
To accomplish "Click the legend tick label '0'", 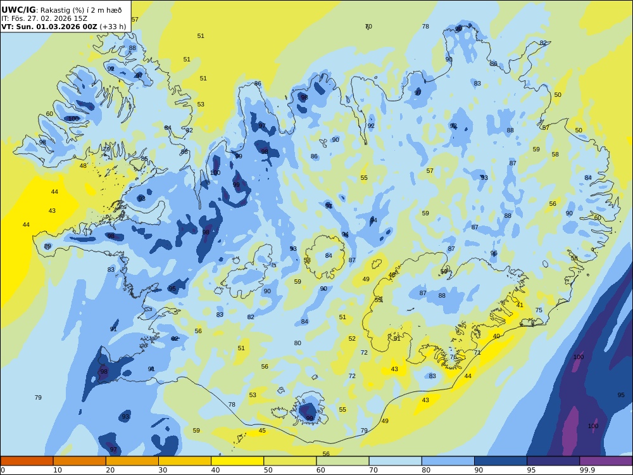I will pos(3,470).
